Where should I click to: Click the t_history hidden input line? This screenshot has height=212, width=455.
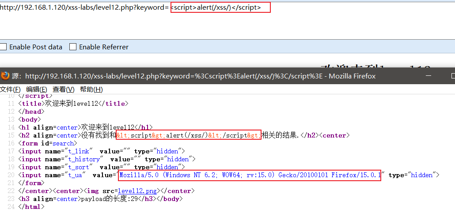tap(107, 159)
